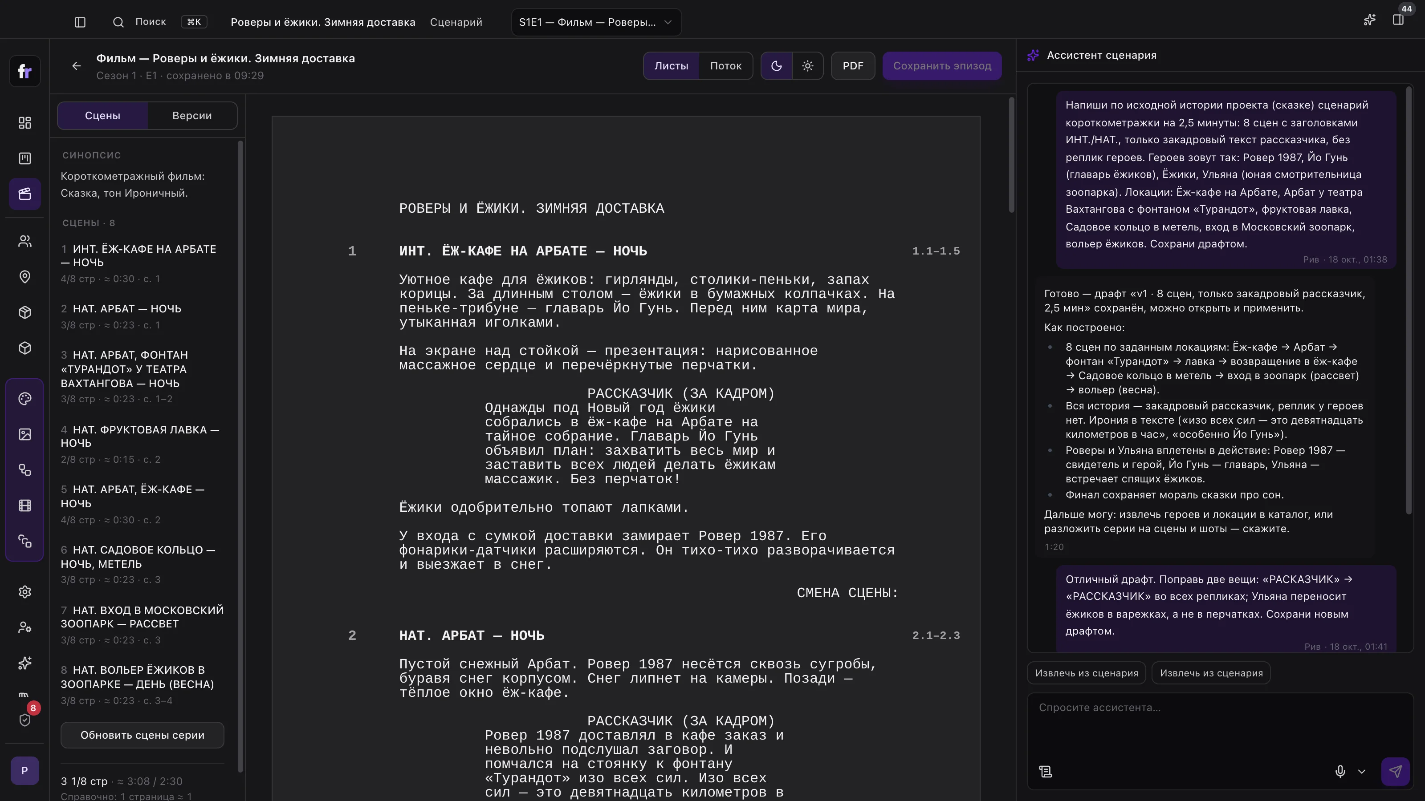The height and width of the screenshot is (801, 1425).
Task: Select scene 6 НАТ. САДОВОЕ КОЛЬЦО
Action: pyautogui.click(x=142, y=564)
